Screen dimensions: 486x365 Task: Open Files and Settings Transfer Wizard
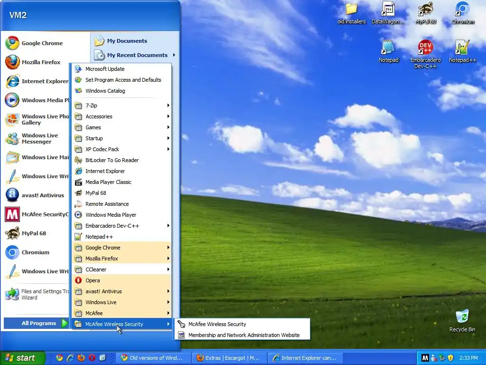point(37,294)
